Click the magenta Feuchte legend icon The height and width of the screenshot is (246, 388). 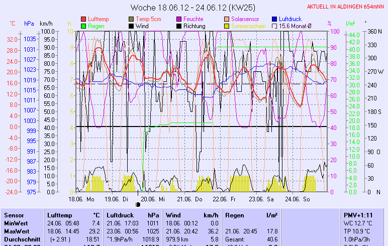click(x=180, y=19)
